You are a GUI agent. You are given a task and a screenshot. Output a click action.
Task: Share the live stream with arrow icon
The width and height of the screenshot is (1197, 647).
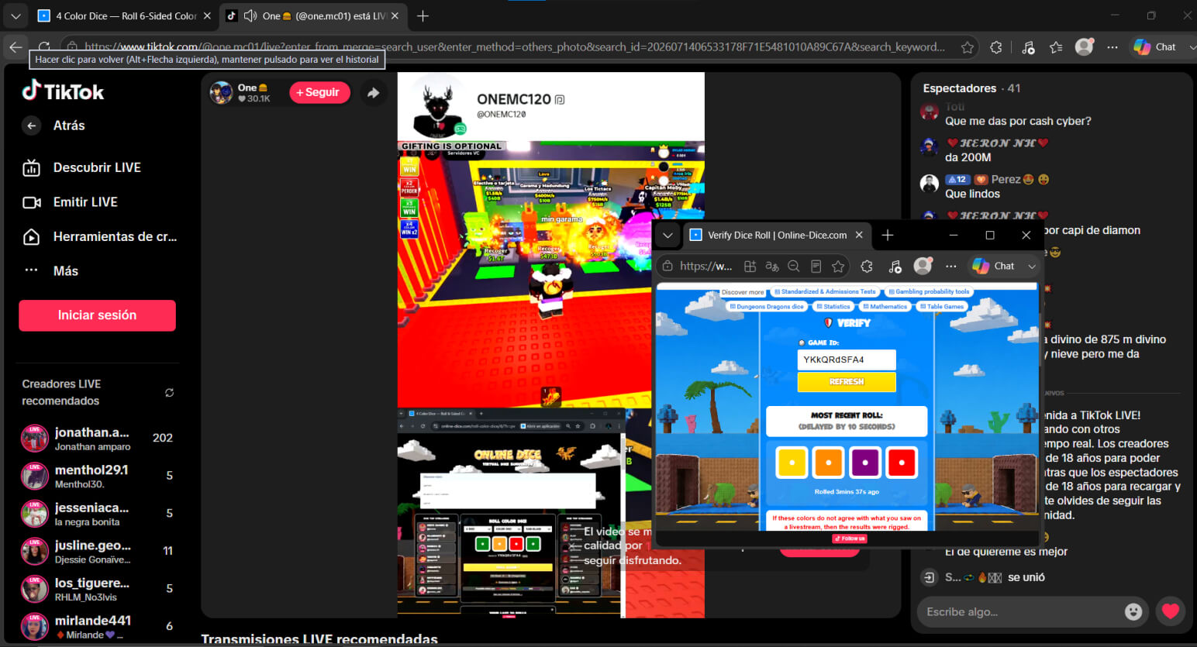point(373,93)
